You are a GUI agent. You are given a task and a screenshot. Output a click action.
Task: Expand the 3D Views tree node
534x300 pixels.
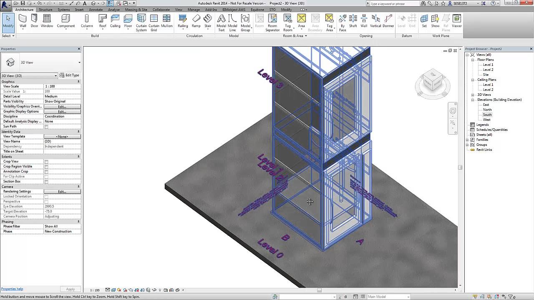(473, 95)
